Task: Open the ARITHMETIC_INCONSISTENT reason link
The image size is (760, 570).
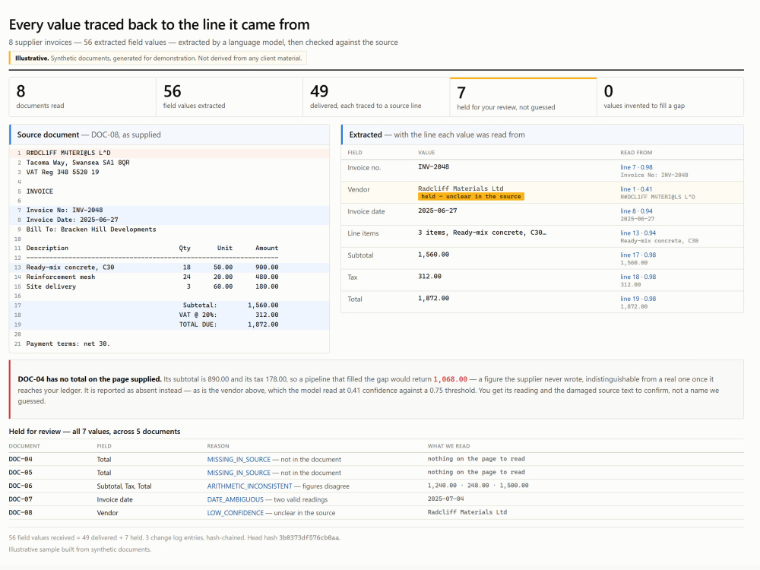Action: pyautogui.click(x=249, y=486)
